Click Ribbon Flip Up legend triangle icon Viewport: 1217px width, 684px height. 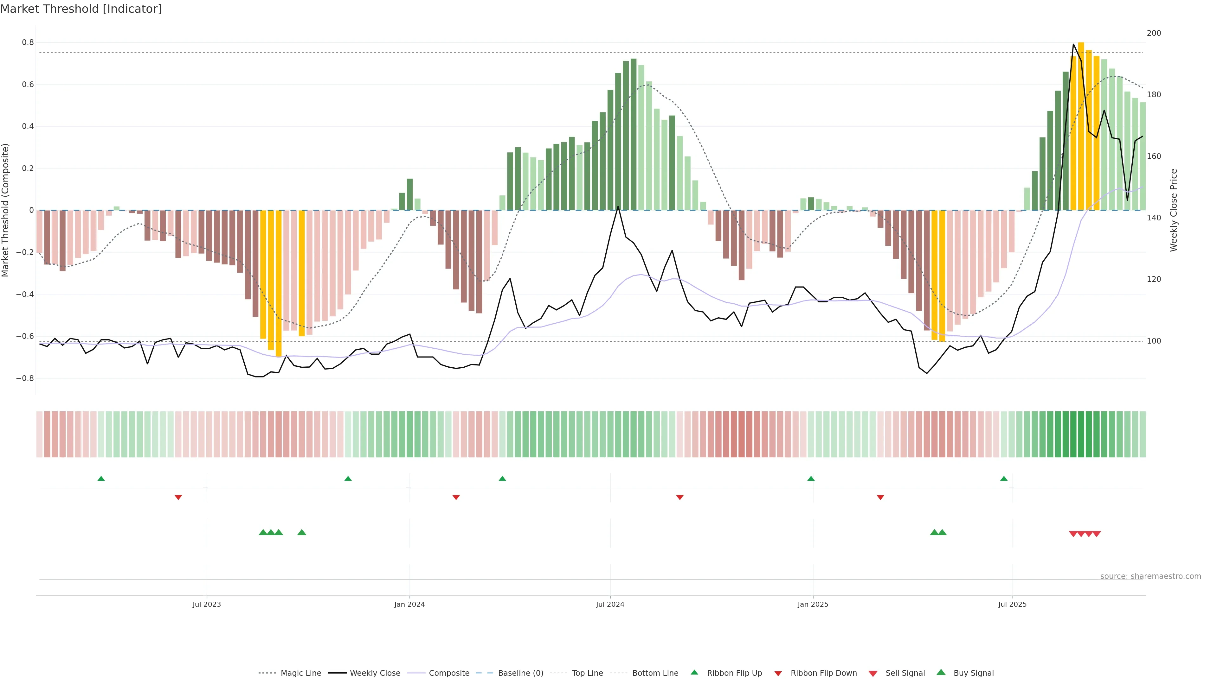tap(694, 673)
